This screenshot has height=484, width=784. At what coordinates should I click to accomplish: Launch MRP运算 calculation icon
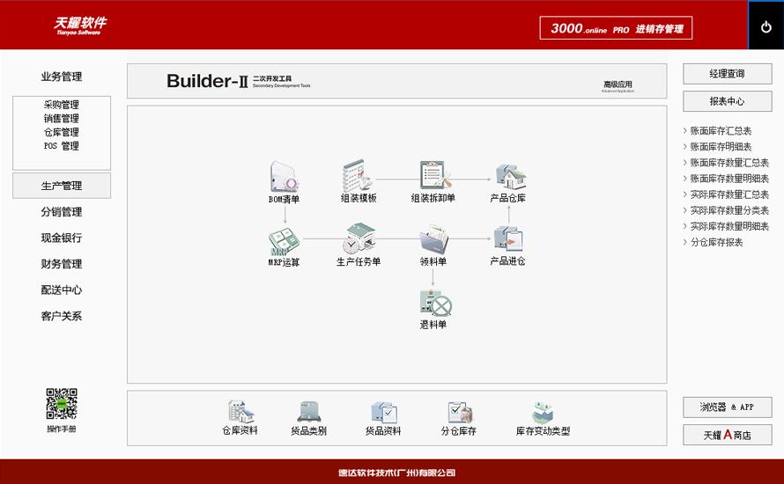[284, 241]
